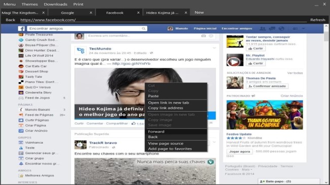
Task: Select Paste in context menu
Action: [x=176, y=96]
